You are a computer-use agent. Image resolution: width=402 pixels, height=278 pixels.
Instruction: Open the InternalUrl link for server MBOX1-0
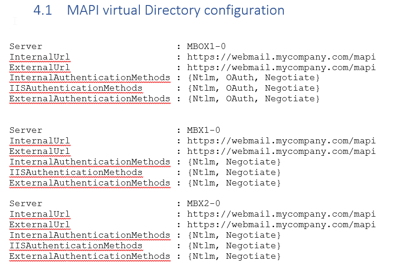(281, 57)
